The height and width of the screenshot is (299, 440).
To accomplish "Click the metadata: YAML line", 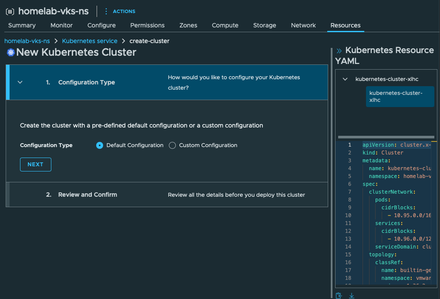I will [376, 161].
